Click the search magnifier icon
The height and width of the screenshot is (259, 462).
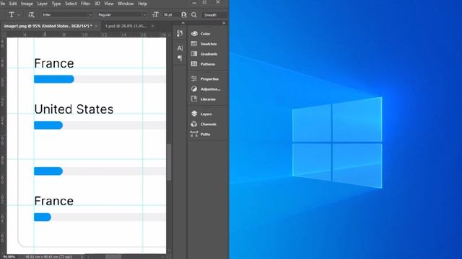(x=194, y=14)
